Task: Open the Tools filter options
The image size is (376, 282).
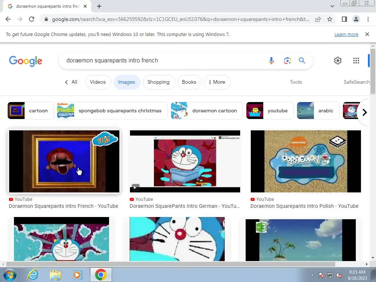Action: coord(296,82)
